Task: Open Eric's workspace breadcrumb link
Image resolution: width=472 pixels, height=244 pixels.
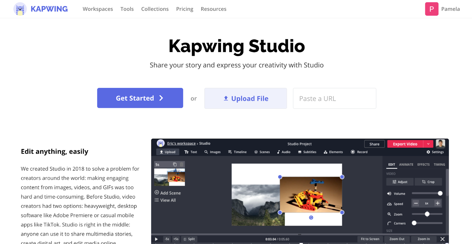Action: (181, 143)
